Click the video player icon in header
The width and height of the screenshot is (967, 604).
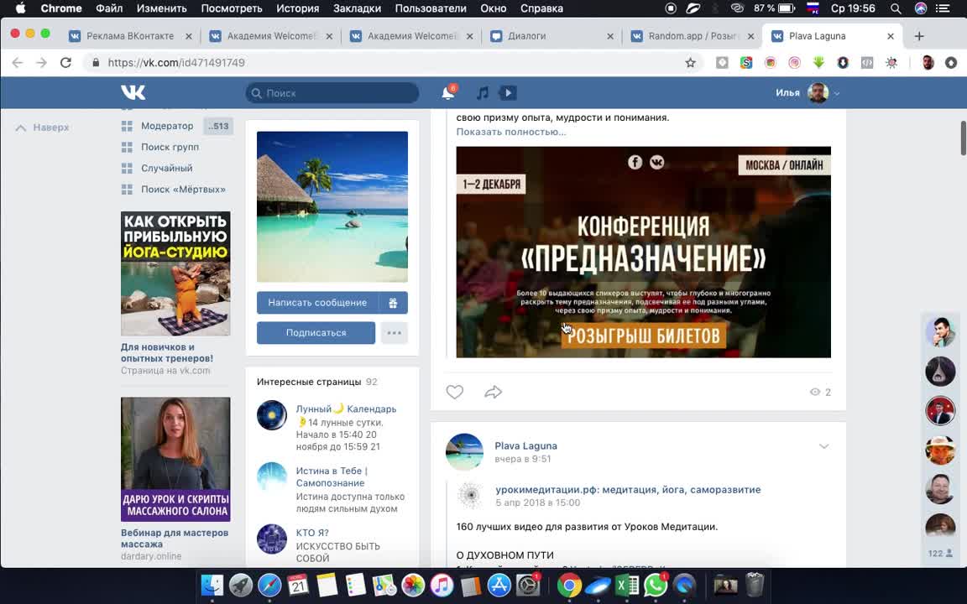pos(507,92)
